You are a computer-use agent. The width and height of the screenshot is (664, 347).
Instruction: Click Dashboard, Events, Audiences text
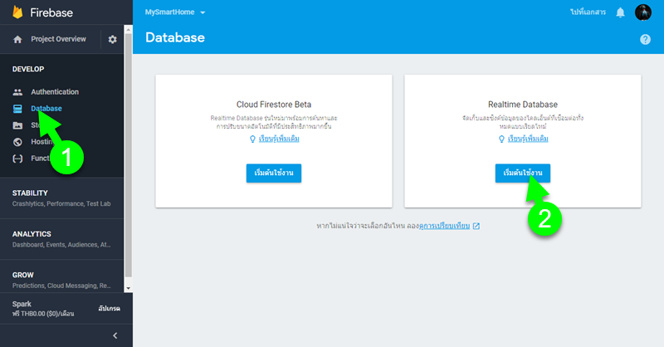(x=61, y=245)
